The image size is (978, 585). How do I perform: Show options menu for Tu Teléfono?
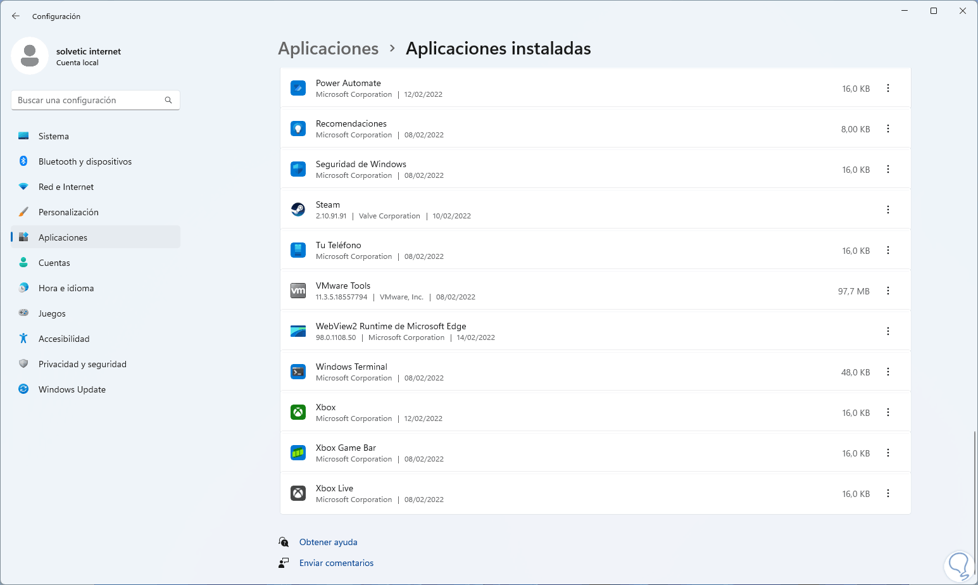tap(888, 250)
